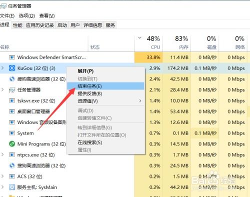Sort by the 名称 column header
This screenshot has height=197, width=250.
coord(4,47)
